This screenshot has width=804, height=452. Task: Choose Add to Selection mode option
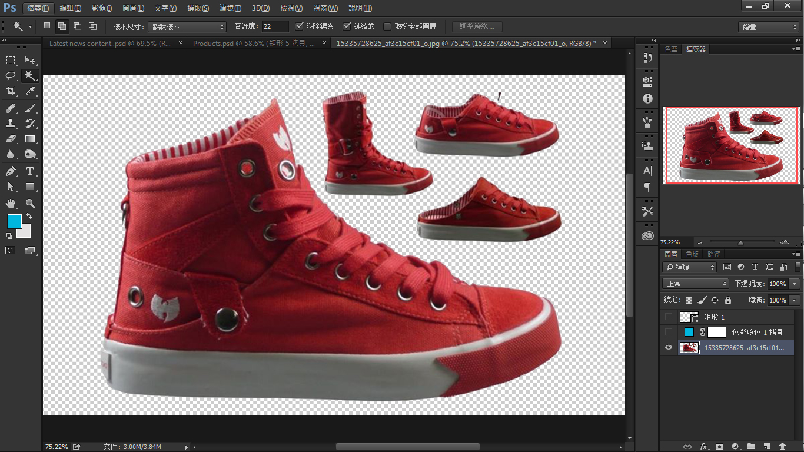click(62, 26)
